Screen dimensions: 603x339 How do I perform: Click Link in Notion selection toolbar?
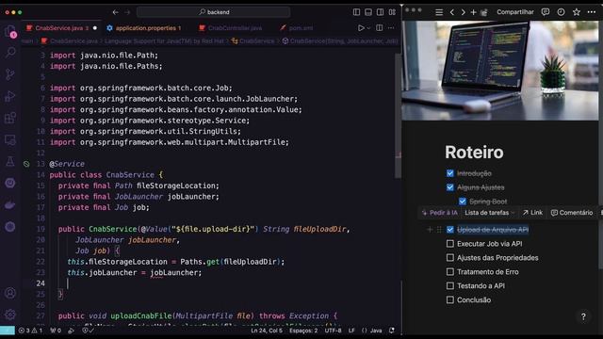[x=532, y=213]
